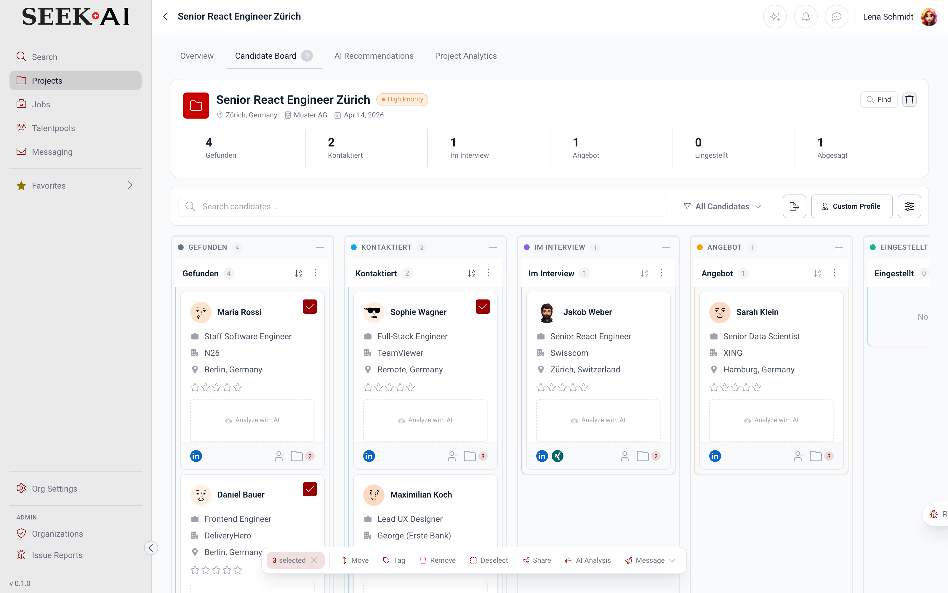Screen dimensions: 948x593
Task: Open Angebot list three-dot menu
Action: (834, 272)
